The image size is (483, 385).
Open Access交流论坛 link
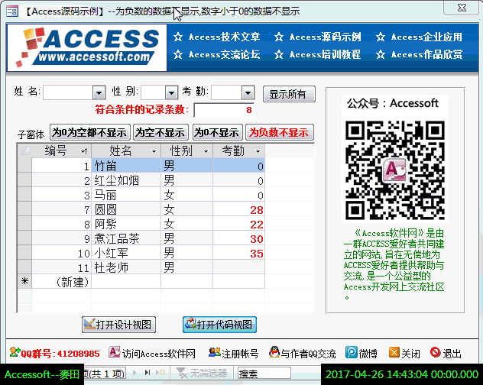(x=224, y=54)
